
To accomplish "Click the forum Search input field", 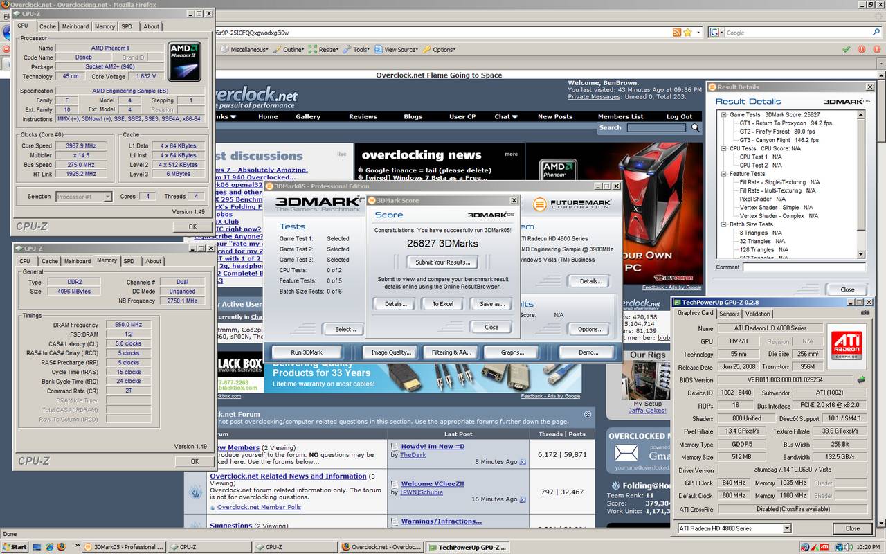I will coord(656,127).
